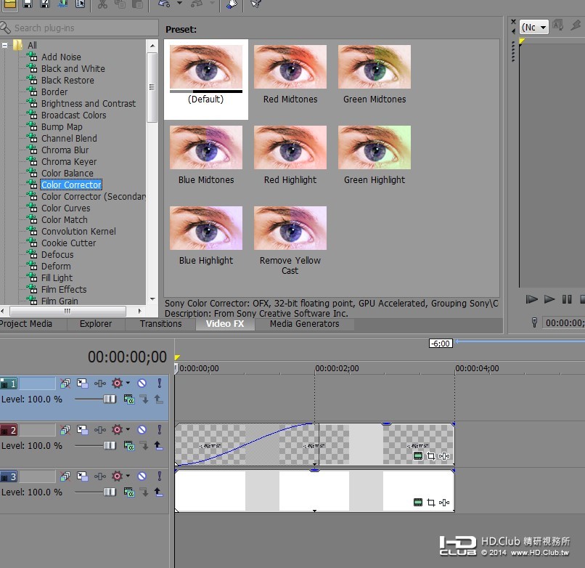Open the Media Generators tab
The width and height of the screenshot is (585, 568).
point(304,324)
